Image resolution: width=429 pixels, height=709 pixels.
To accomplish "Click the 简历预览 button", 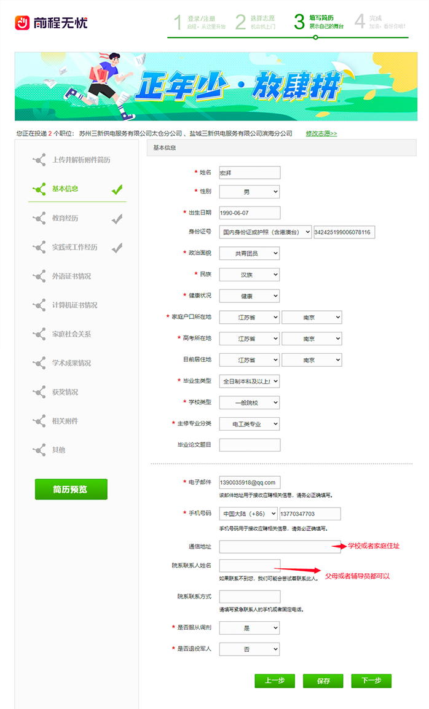I will [71, 489].
